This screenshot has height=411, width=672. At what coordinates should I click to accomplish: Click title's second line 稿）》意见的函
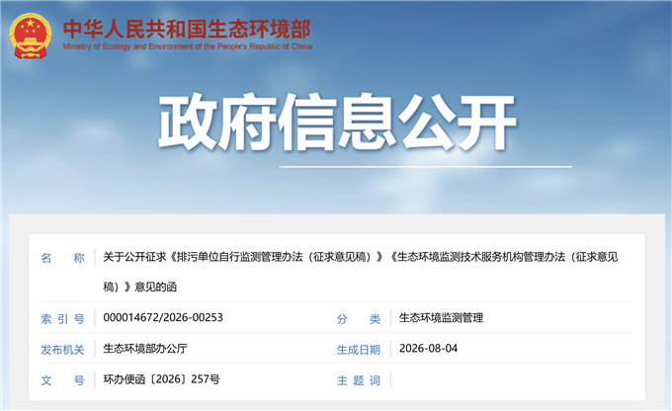tap(139, 287)
